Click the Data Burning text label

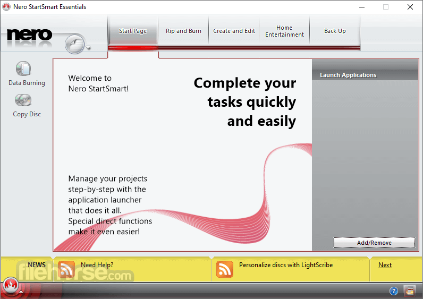tap(27, 83)
